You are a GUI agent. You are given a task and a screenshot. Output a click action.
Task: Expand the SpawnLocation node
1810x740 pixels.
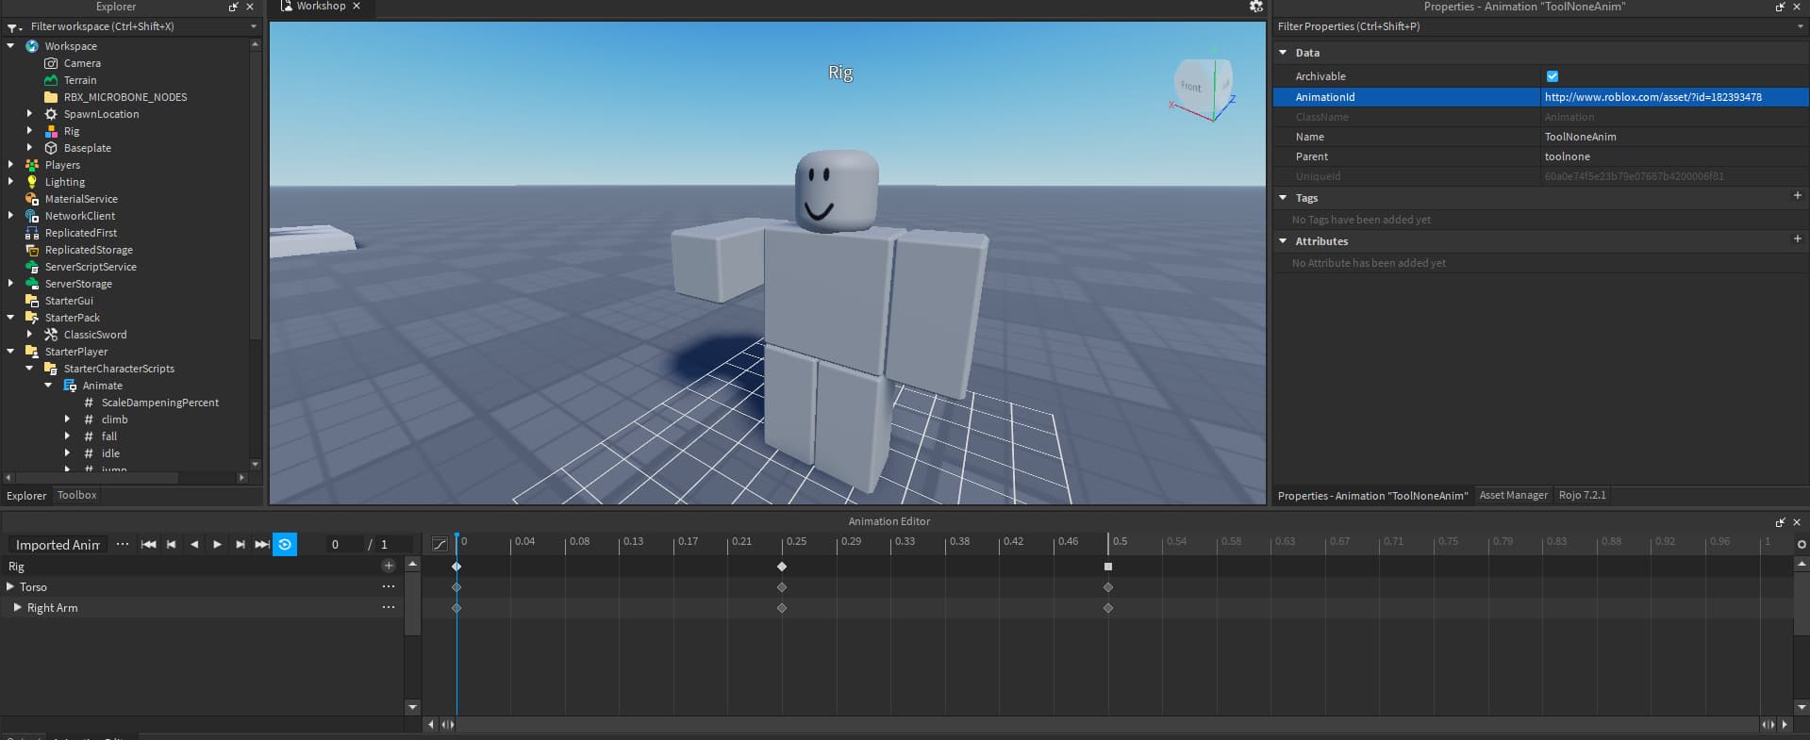point(29,113)
